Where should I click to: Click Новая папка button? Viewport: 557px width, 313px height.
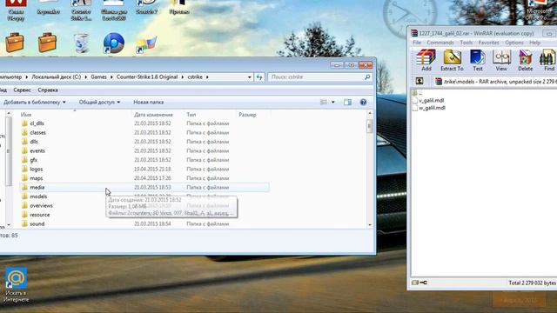(x=149, y=103)
